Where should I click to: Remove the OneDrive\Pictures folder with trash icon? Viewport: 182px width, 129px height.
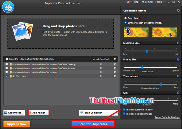tap(115, 68)
